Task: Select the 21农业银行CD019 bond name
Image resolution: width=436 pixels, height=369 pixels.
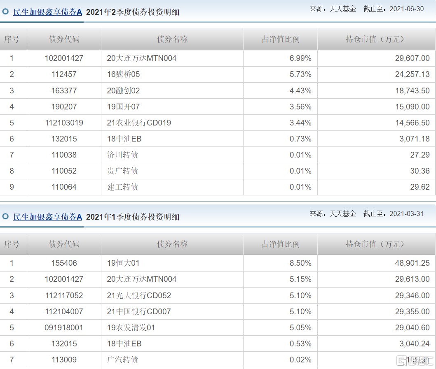Action: point(139,123)
